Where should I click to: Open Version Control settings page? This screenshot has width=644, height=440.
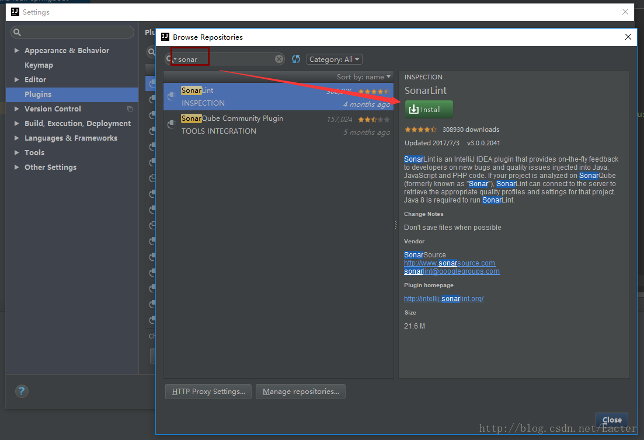point(53,109)
